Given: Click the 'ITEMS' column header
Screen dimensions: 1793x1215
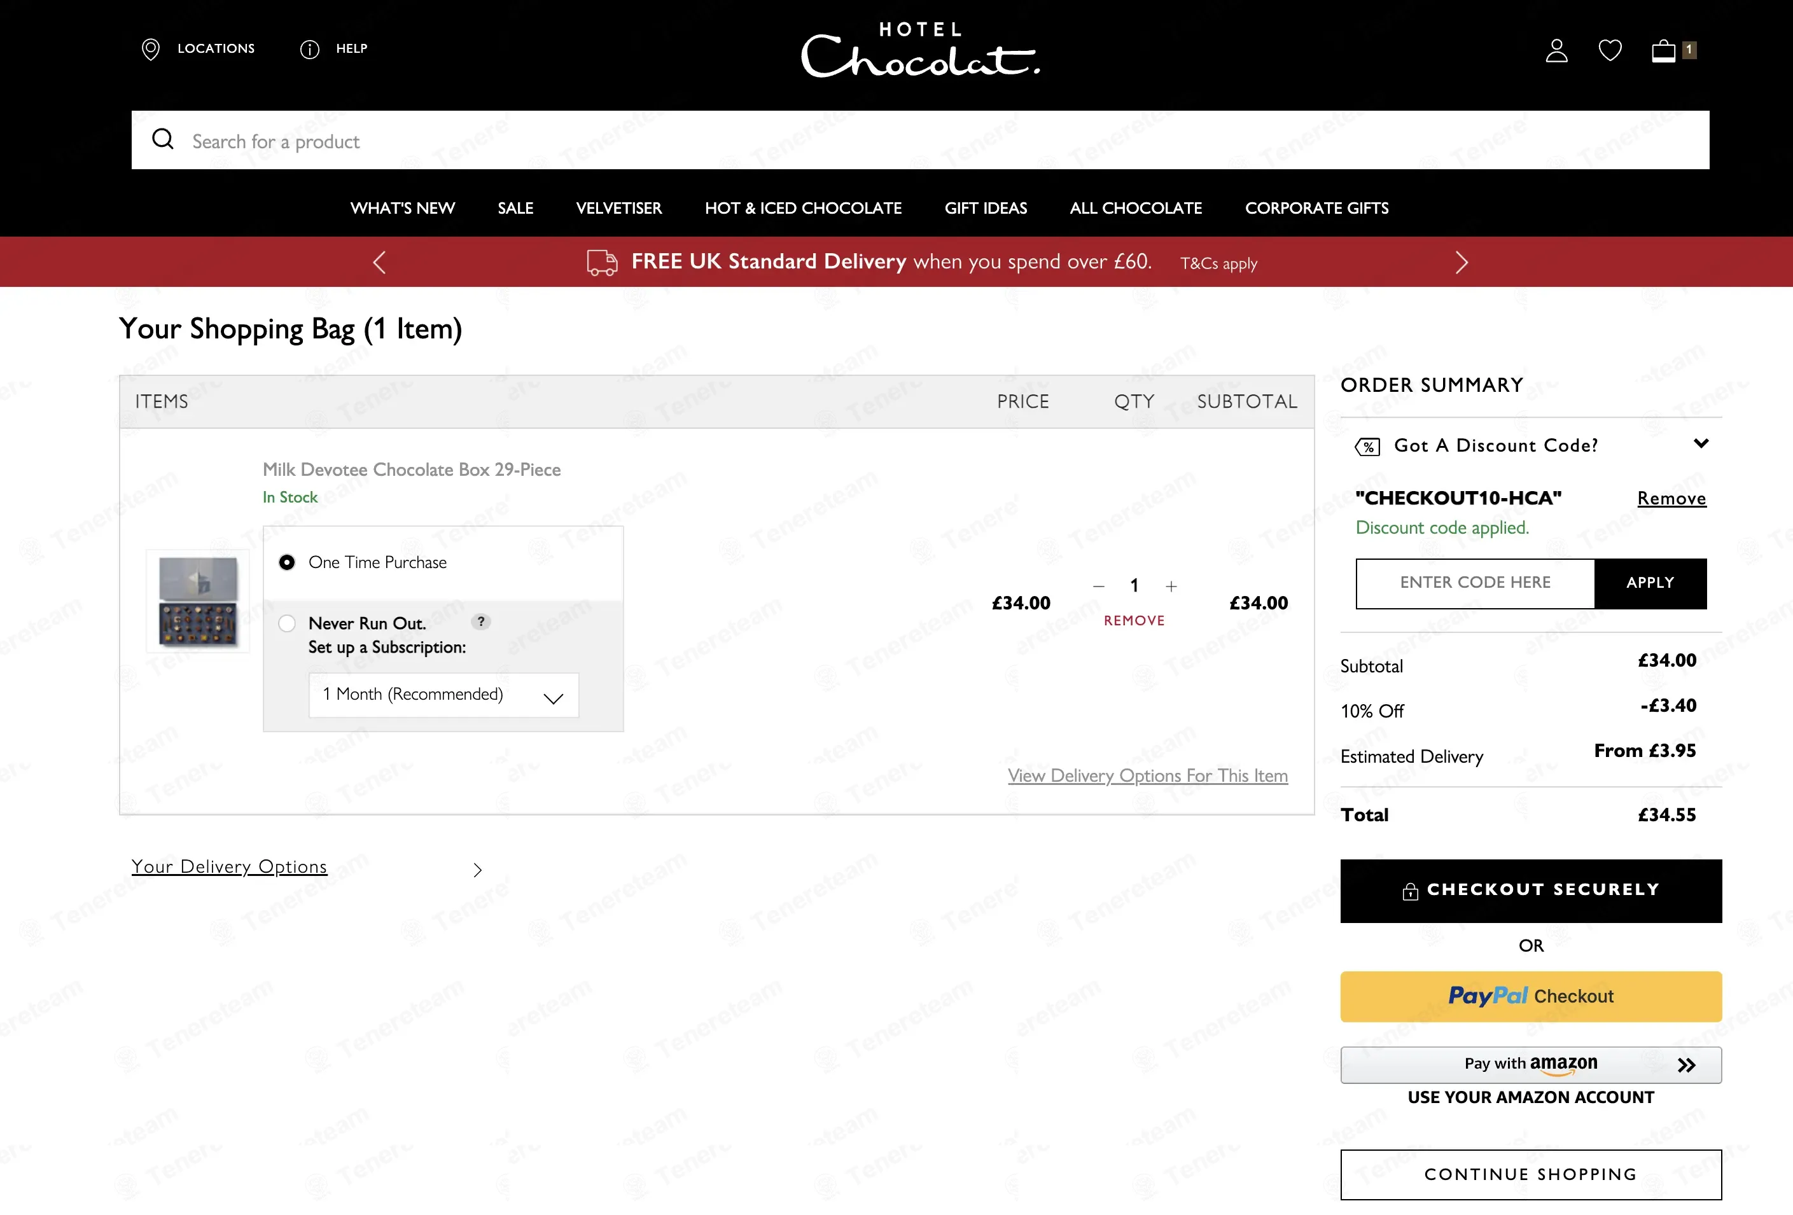Looking at the screenshot, I should coord(161,402).
